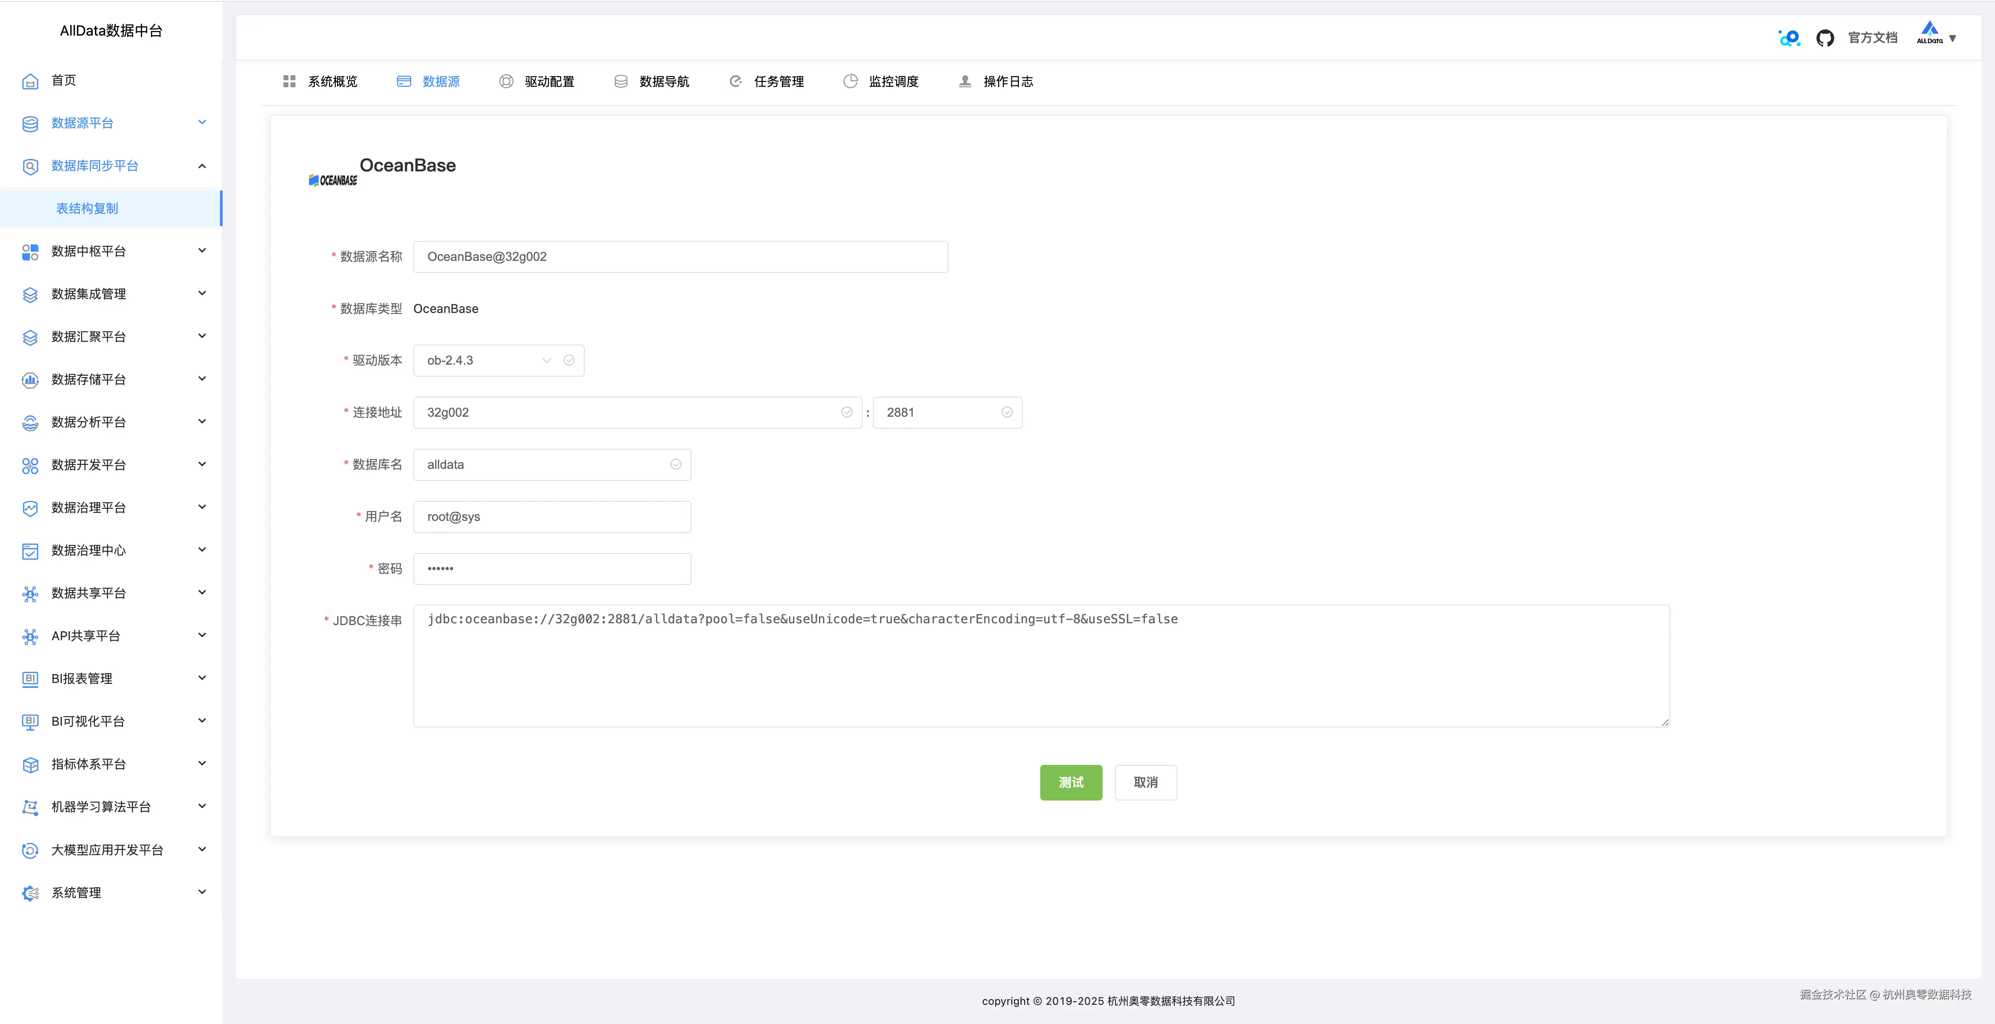Click the blue community logo icon in header
The width and height of the screenshot is (1995, 1024).
1789,38
